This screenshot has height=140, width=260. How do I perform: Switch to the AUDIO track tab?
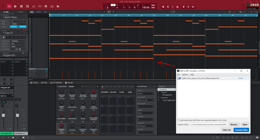20,12
